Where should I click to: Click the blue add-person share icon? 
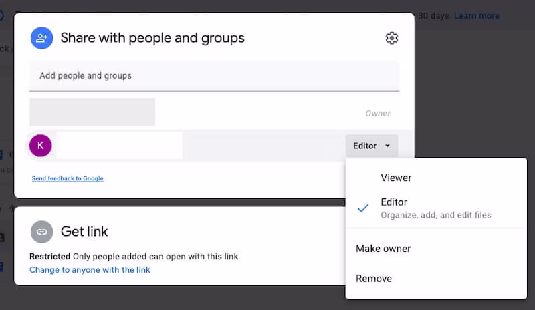coord(41,38)
